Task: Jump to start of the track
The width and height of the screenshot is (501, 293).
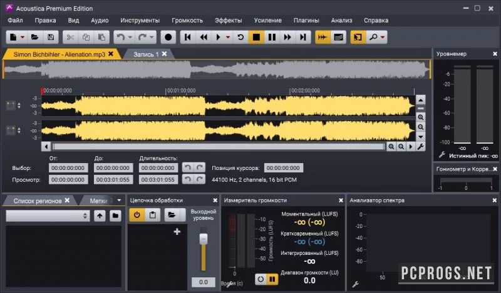Action: pos(188,37)
